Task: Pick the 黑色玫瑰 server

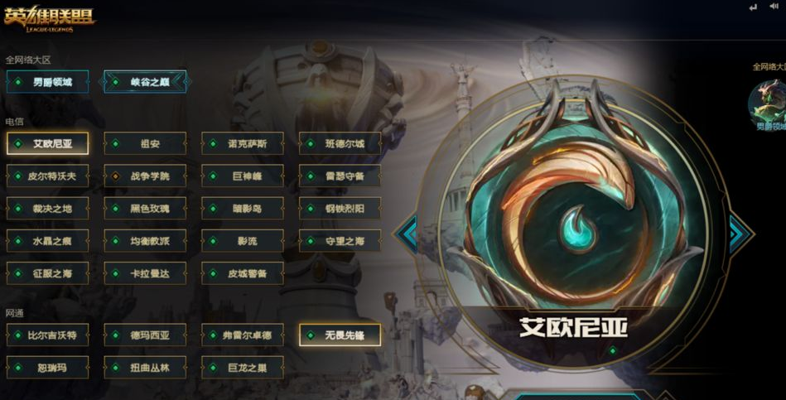Action: point(145,209)
